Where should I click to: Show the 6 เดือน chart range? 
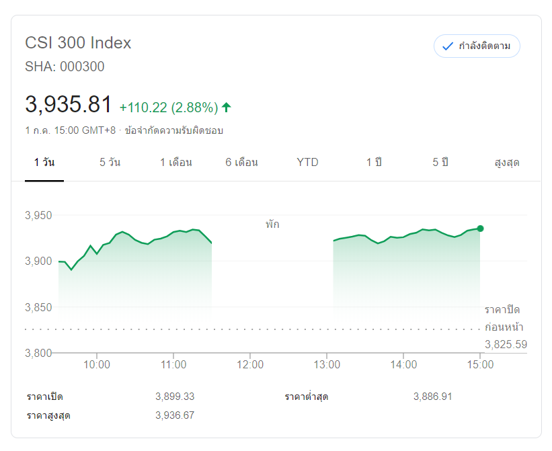coord(242,163)
